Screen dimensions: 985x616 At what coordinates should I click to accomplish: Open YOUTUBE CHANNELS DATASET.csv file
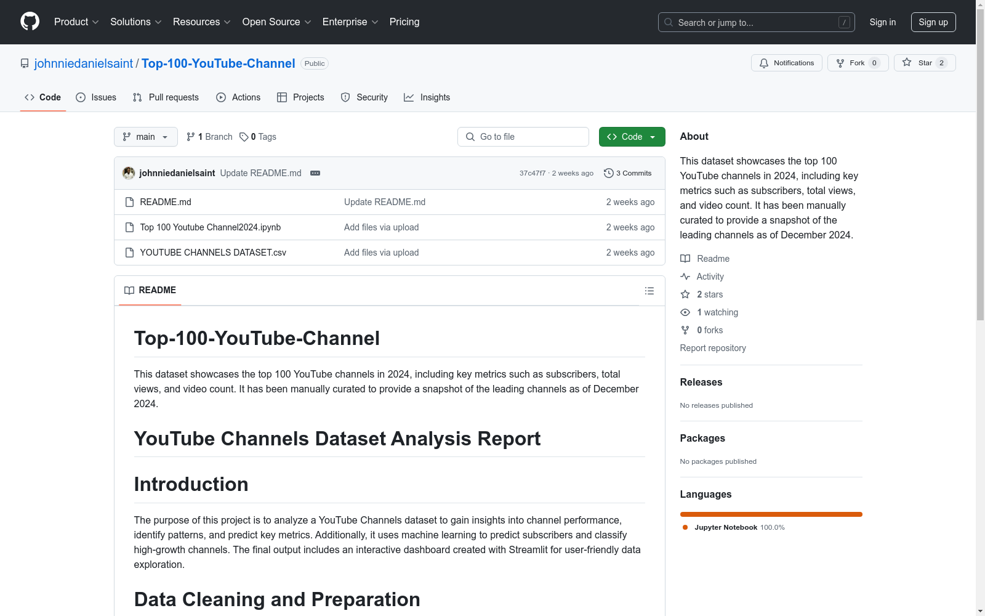213,253
